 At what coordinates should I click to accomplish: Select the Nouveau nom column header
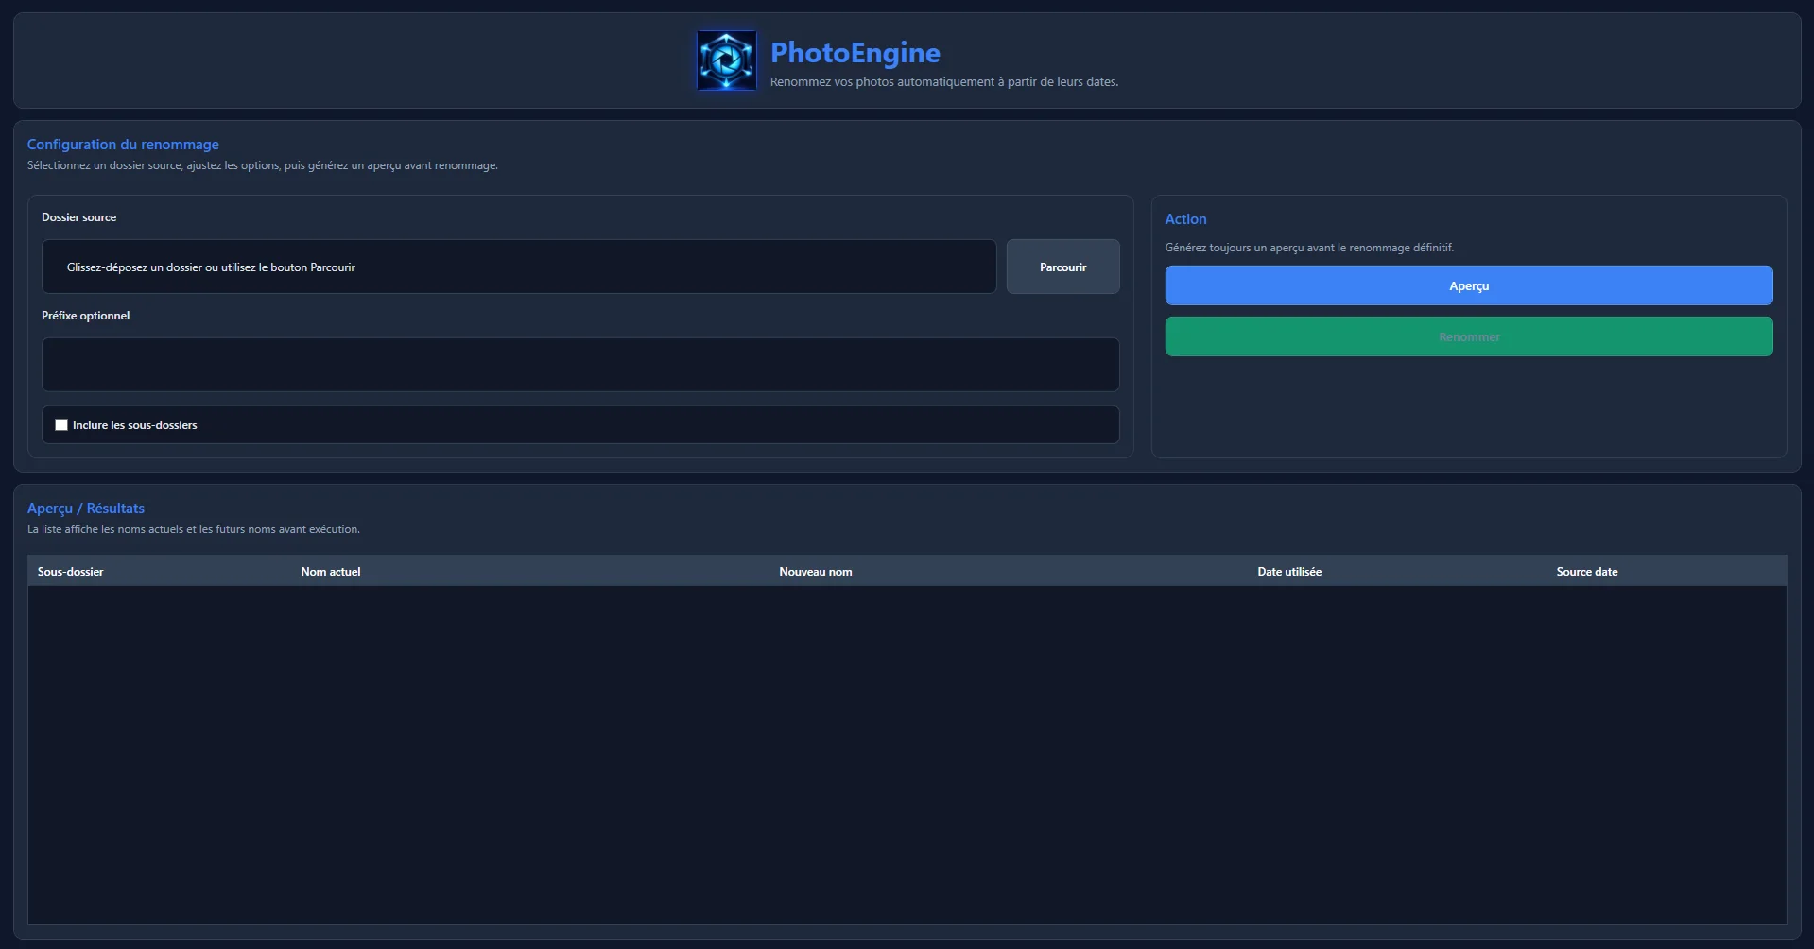pos(816,572)
